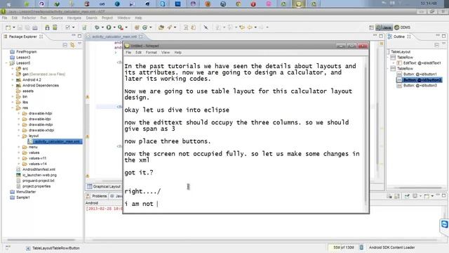Click the New file toolbar icon

[x=8, y=27]
